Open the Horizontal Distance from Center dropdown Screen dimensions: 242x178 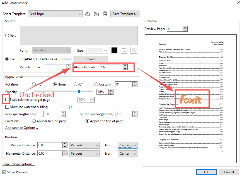click(x=128, y=154)
